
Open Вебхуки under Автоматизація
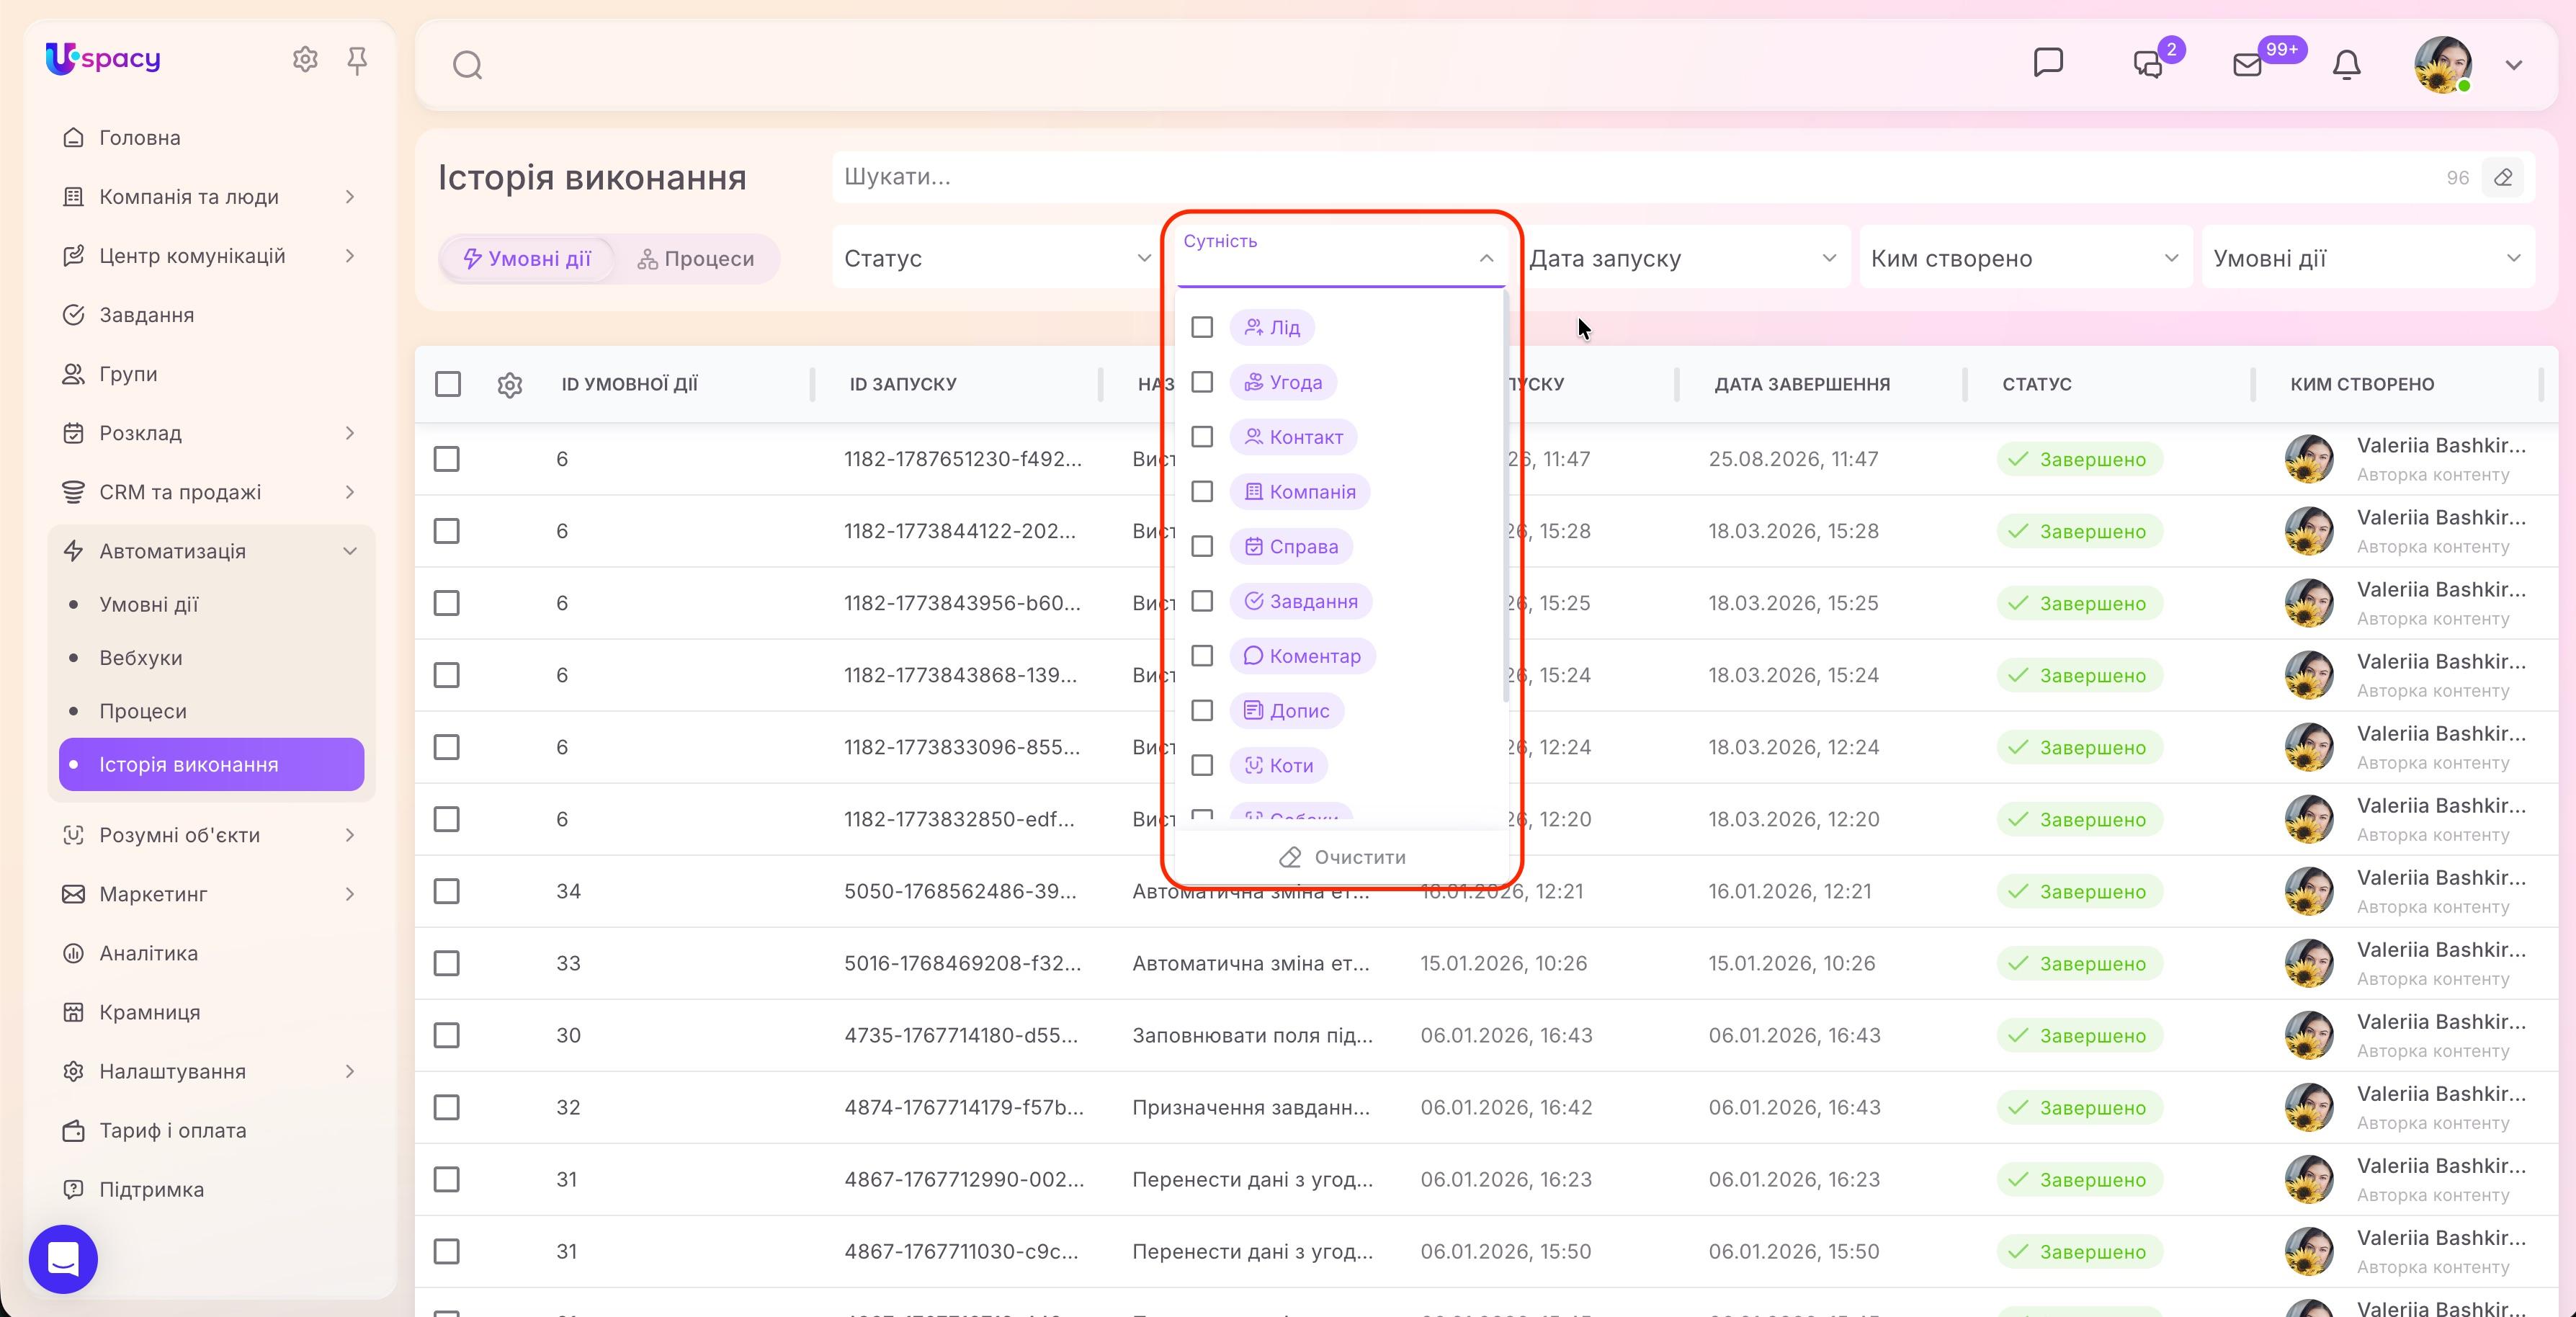(141, 658)
